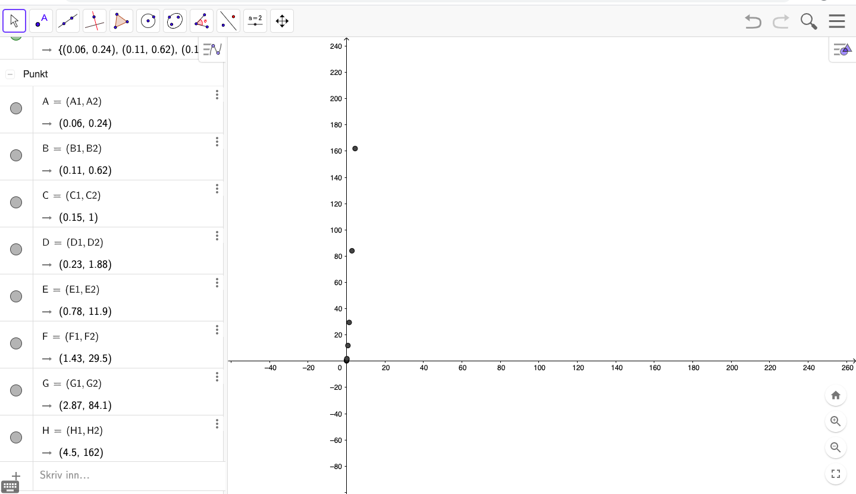Toggle fullscreen mode

(x=836, y=474)
